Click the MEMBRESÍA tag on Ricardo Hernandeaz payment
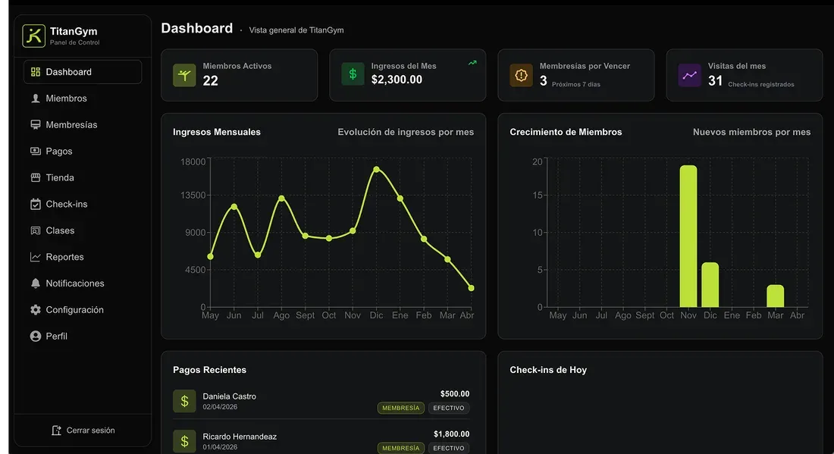Viewport: 834px width, 454px height. pyautogui.click(x=401, y=448)
